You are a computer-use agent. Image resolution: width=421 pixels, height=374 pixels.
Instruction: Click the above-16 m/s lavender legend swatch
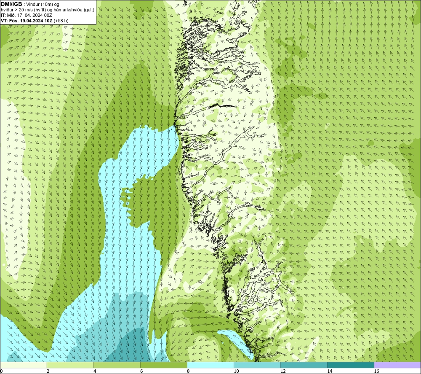point(397,365)
